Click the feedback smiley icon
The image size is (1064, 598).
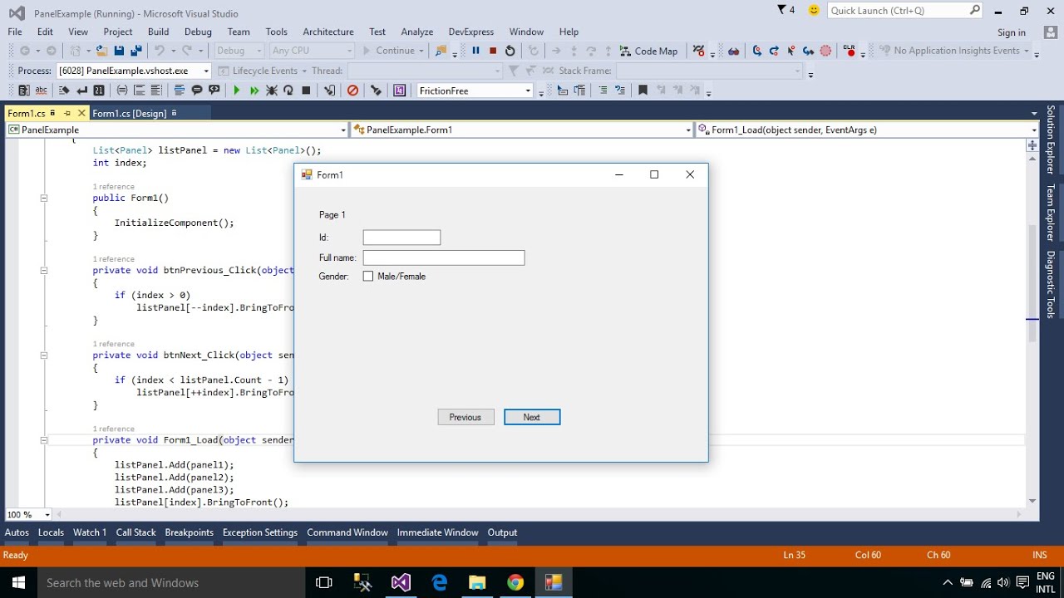pos(814,10)
